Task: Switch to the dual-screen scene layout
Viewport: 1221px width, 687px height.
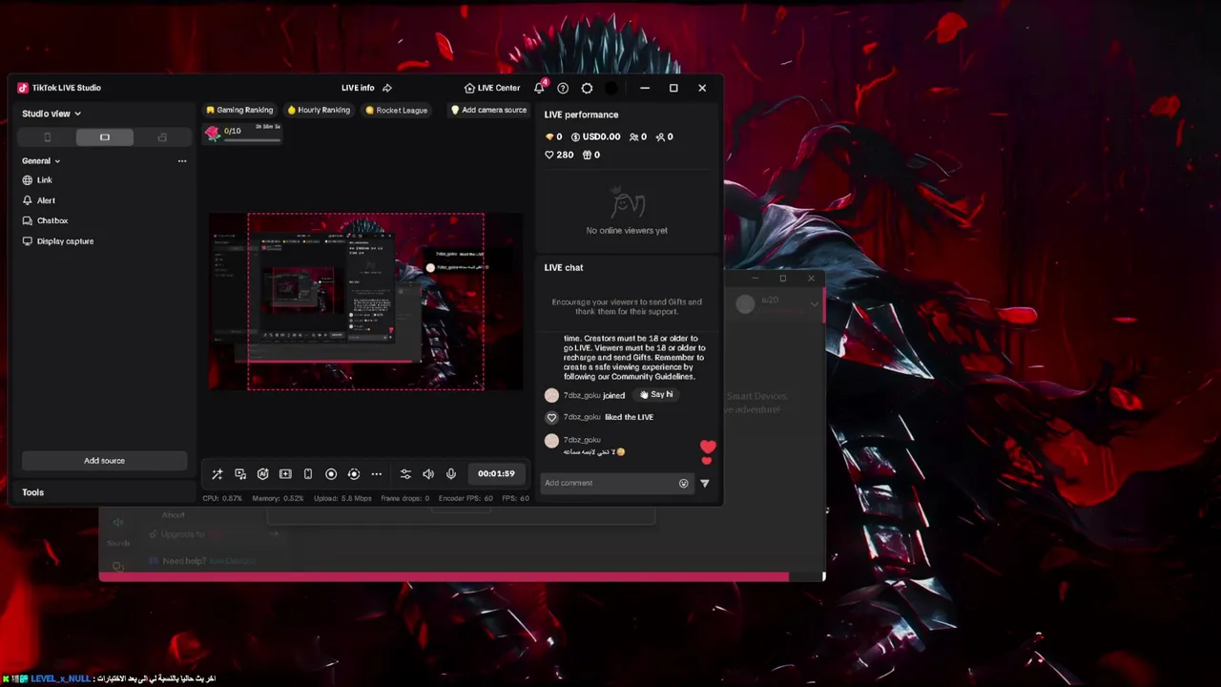Action: point(162,137)
